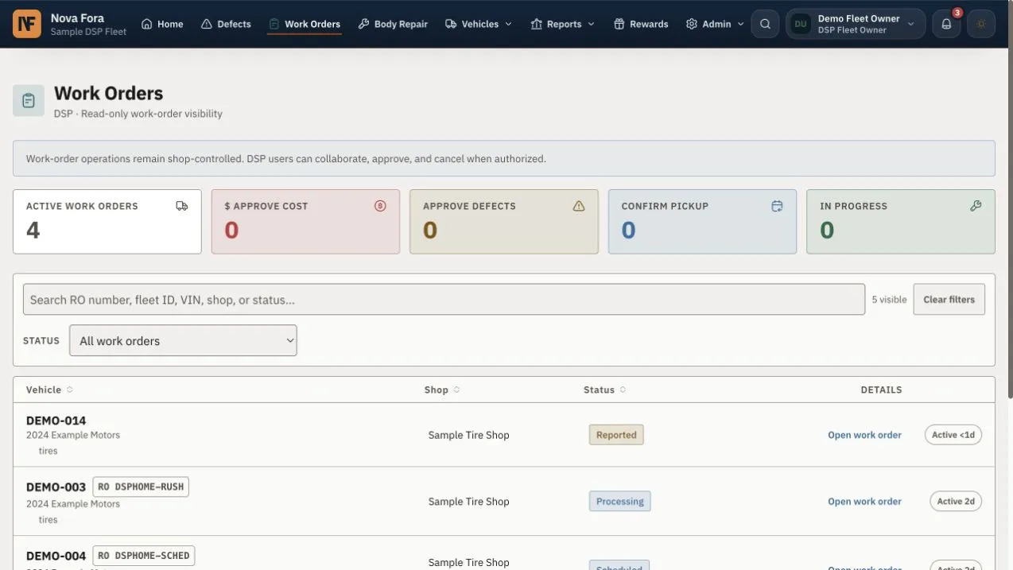
Task: Open work order for DEMO-014
Action: coord(864,435)
